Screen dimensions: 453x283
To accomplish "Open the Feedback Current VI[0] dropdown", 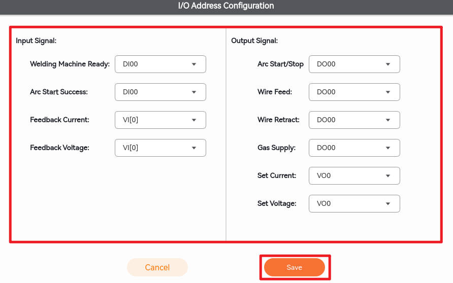I will pos(160,120).
